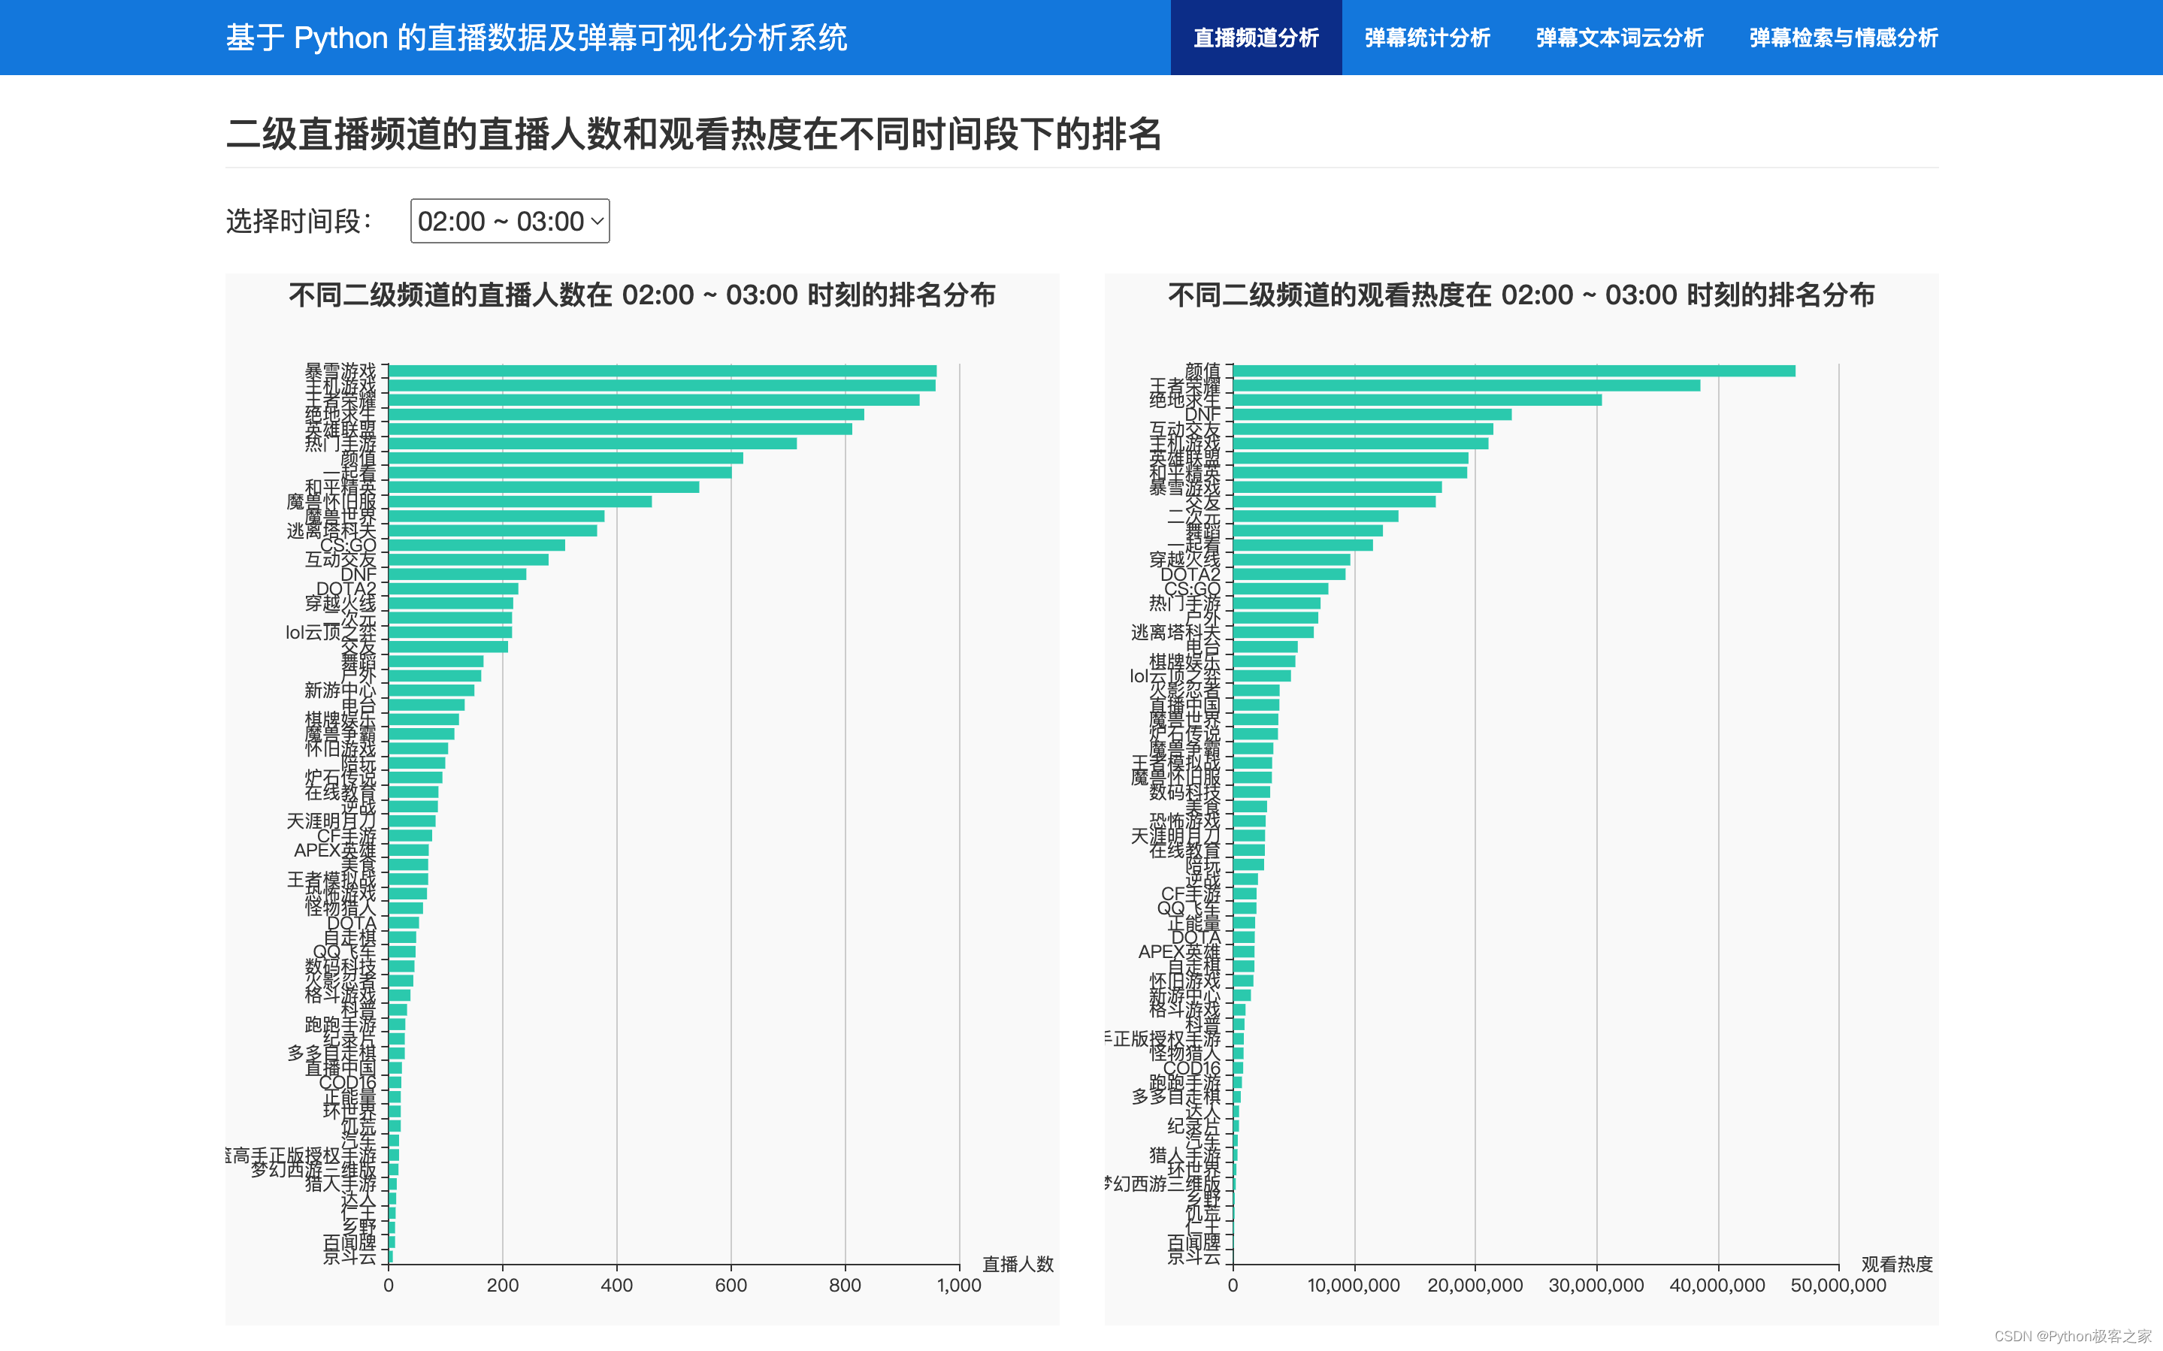Screen dimensions: 2163x1351
Task: Click the right chart title about 观看热度 排名分布
Action: [x=1520, y=295]
